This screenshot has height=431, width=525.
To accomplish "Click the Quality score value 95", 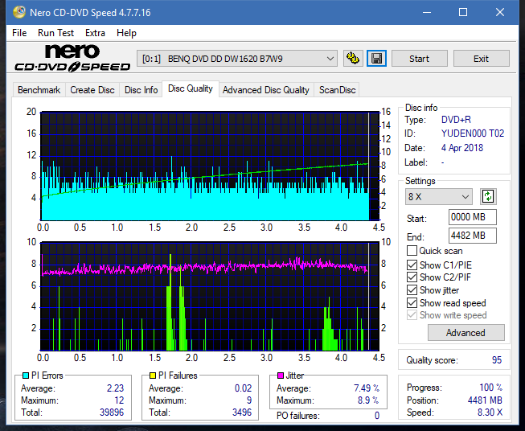I will tap(497, 360).
